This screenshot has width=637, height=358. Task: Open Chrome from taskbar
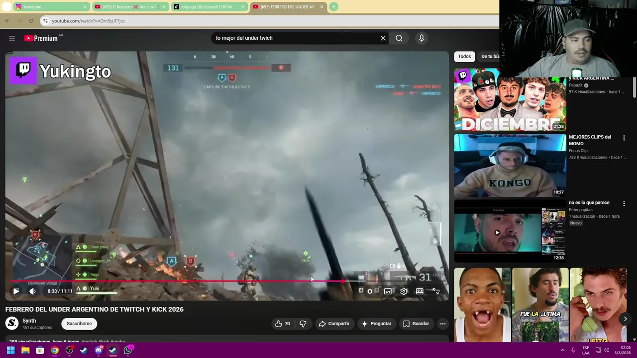(55, 350)
